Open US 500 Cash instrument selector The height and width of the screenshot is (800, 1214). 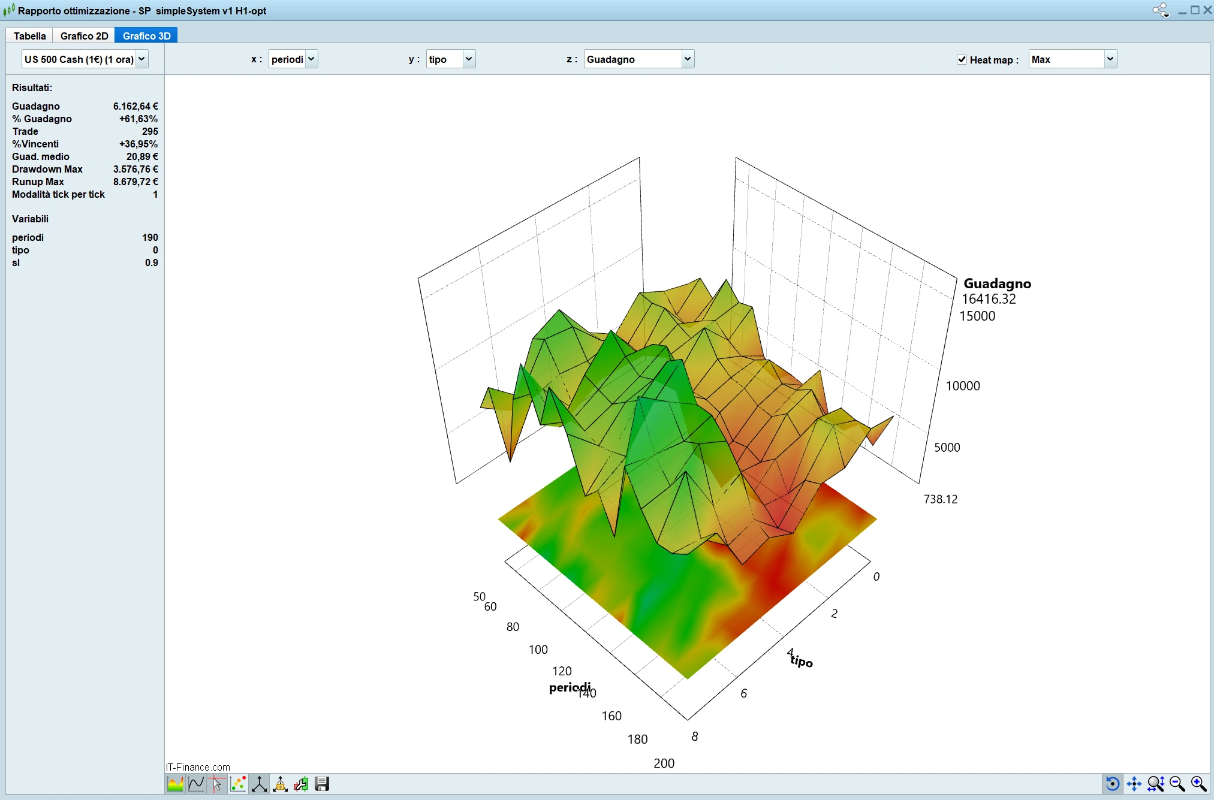[x=85, y=59]
